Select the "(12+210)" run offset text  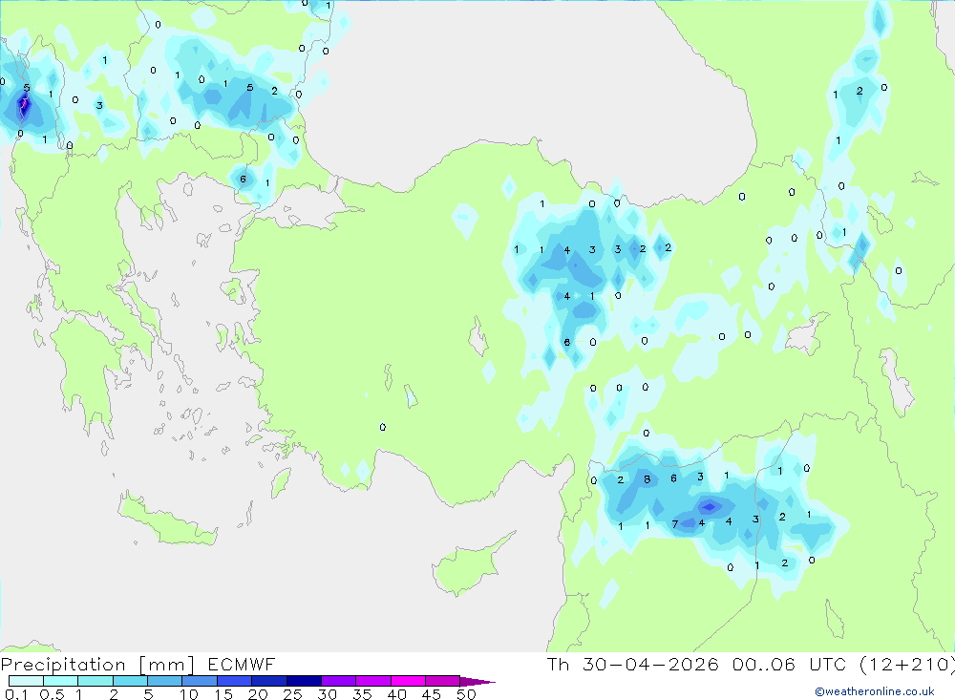907,665
